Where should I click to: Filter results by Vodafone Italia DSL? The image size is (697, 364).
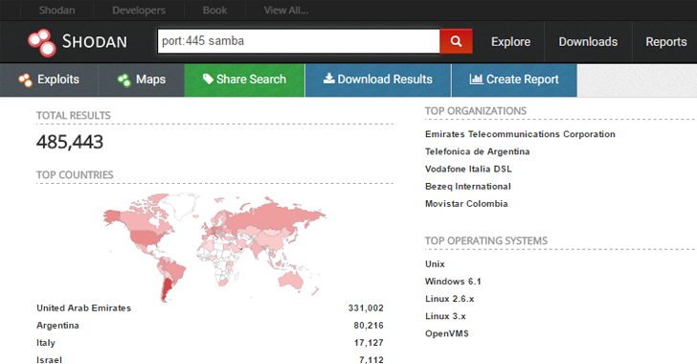[468, 170]
